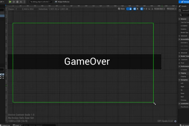
Task: Click the localization globe None button
Action: 121,9
